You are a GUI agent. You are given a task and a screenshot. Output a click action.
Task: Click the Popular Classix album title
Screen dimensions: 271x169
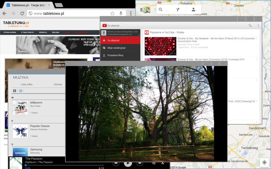pyautogui.click(x=40, y=126)
